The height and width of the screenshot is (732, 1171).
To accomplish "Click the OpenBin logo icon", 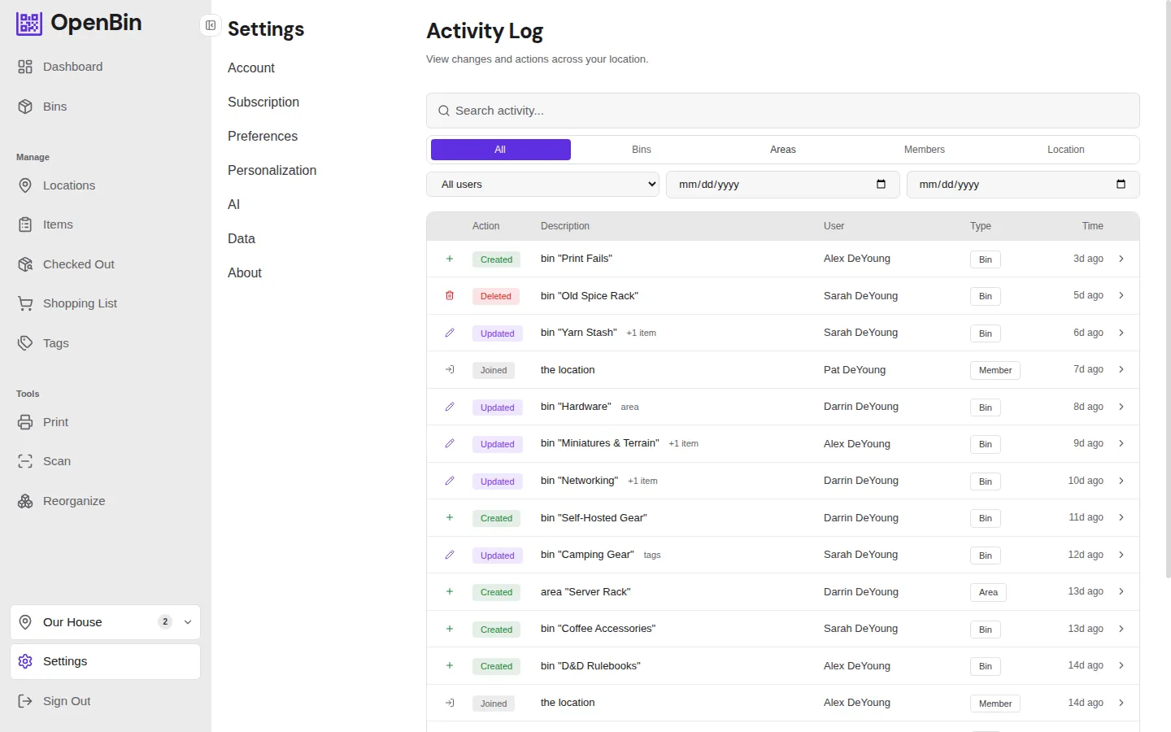I will point(29,24).
